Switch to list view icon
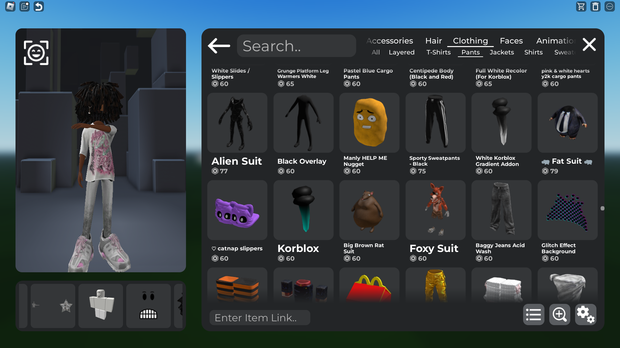The image size is (620, 348). [x=533, y=314]
